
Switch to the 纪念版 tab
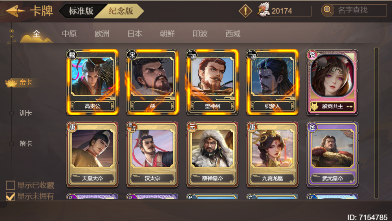[x=121, y=11]
